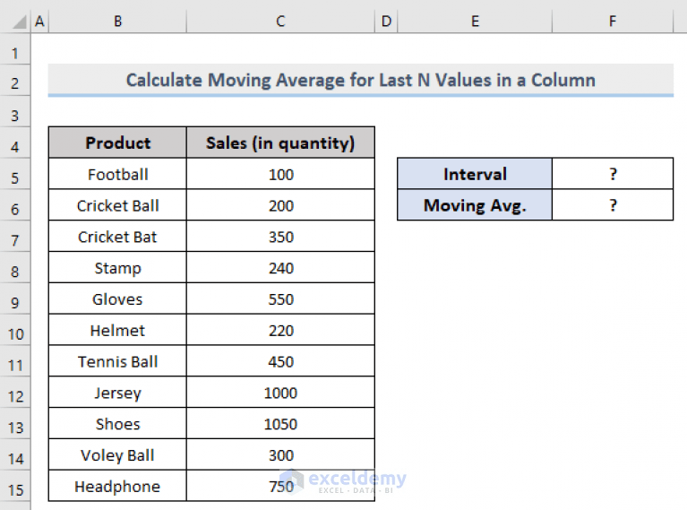Screen dimensions: 687x510
Task: Select the 'Cricket Ball' cell
Action: (117, 205)
